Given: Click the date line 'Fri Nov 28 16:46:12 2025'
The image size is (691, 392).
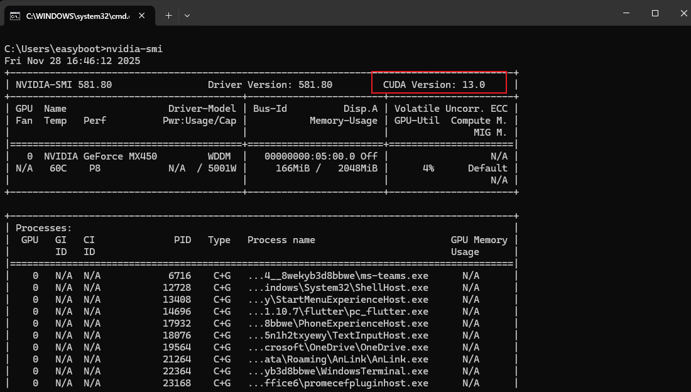Looking at the screenshot, I should [72, 61].
